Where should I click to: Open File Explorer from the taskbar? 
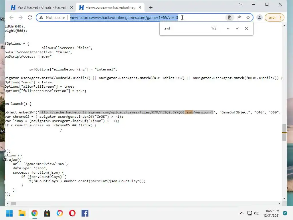tap(22, 213)
